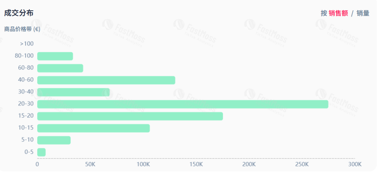Click the 150K x-axis tick label
The height and width of the screenshot is (173, 383).
[196, 164]
